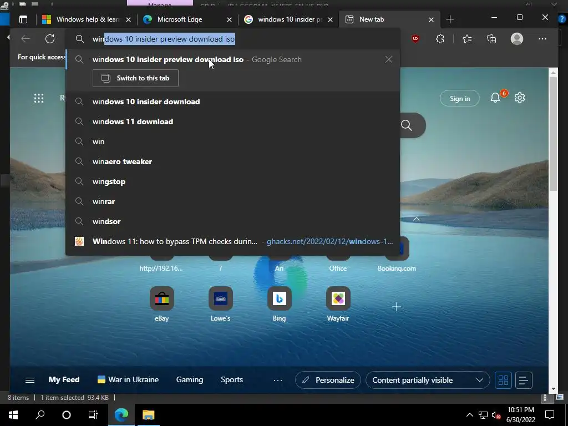Click the page vertical scrollbar thumb

coord(553,134)
